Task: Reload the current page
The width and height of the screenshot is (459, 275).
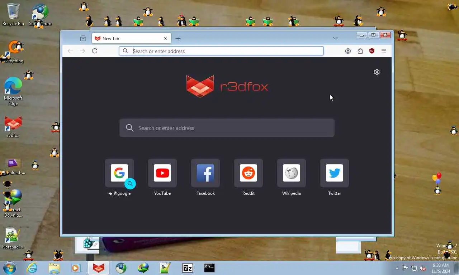Action: (95, 51)
